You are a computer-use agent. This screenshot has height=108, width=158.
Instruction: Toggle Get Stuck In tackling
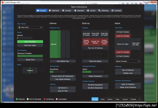[63, 88]
